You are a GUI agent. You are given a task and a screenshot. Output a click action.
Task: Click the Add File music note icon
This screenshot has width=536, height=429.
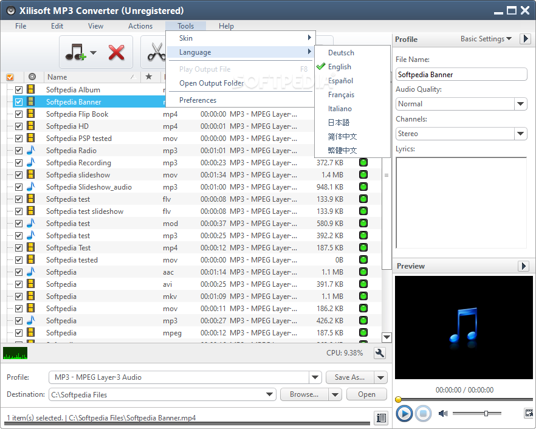point(75,52)
